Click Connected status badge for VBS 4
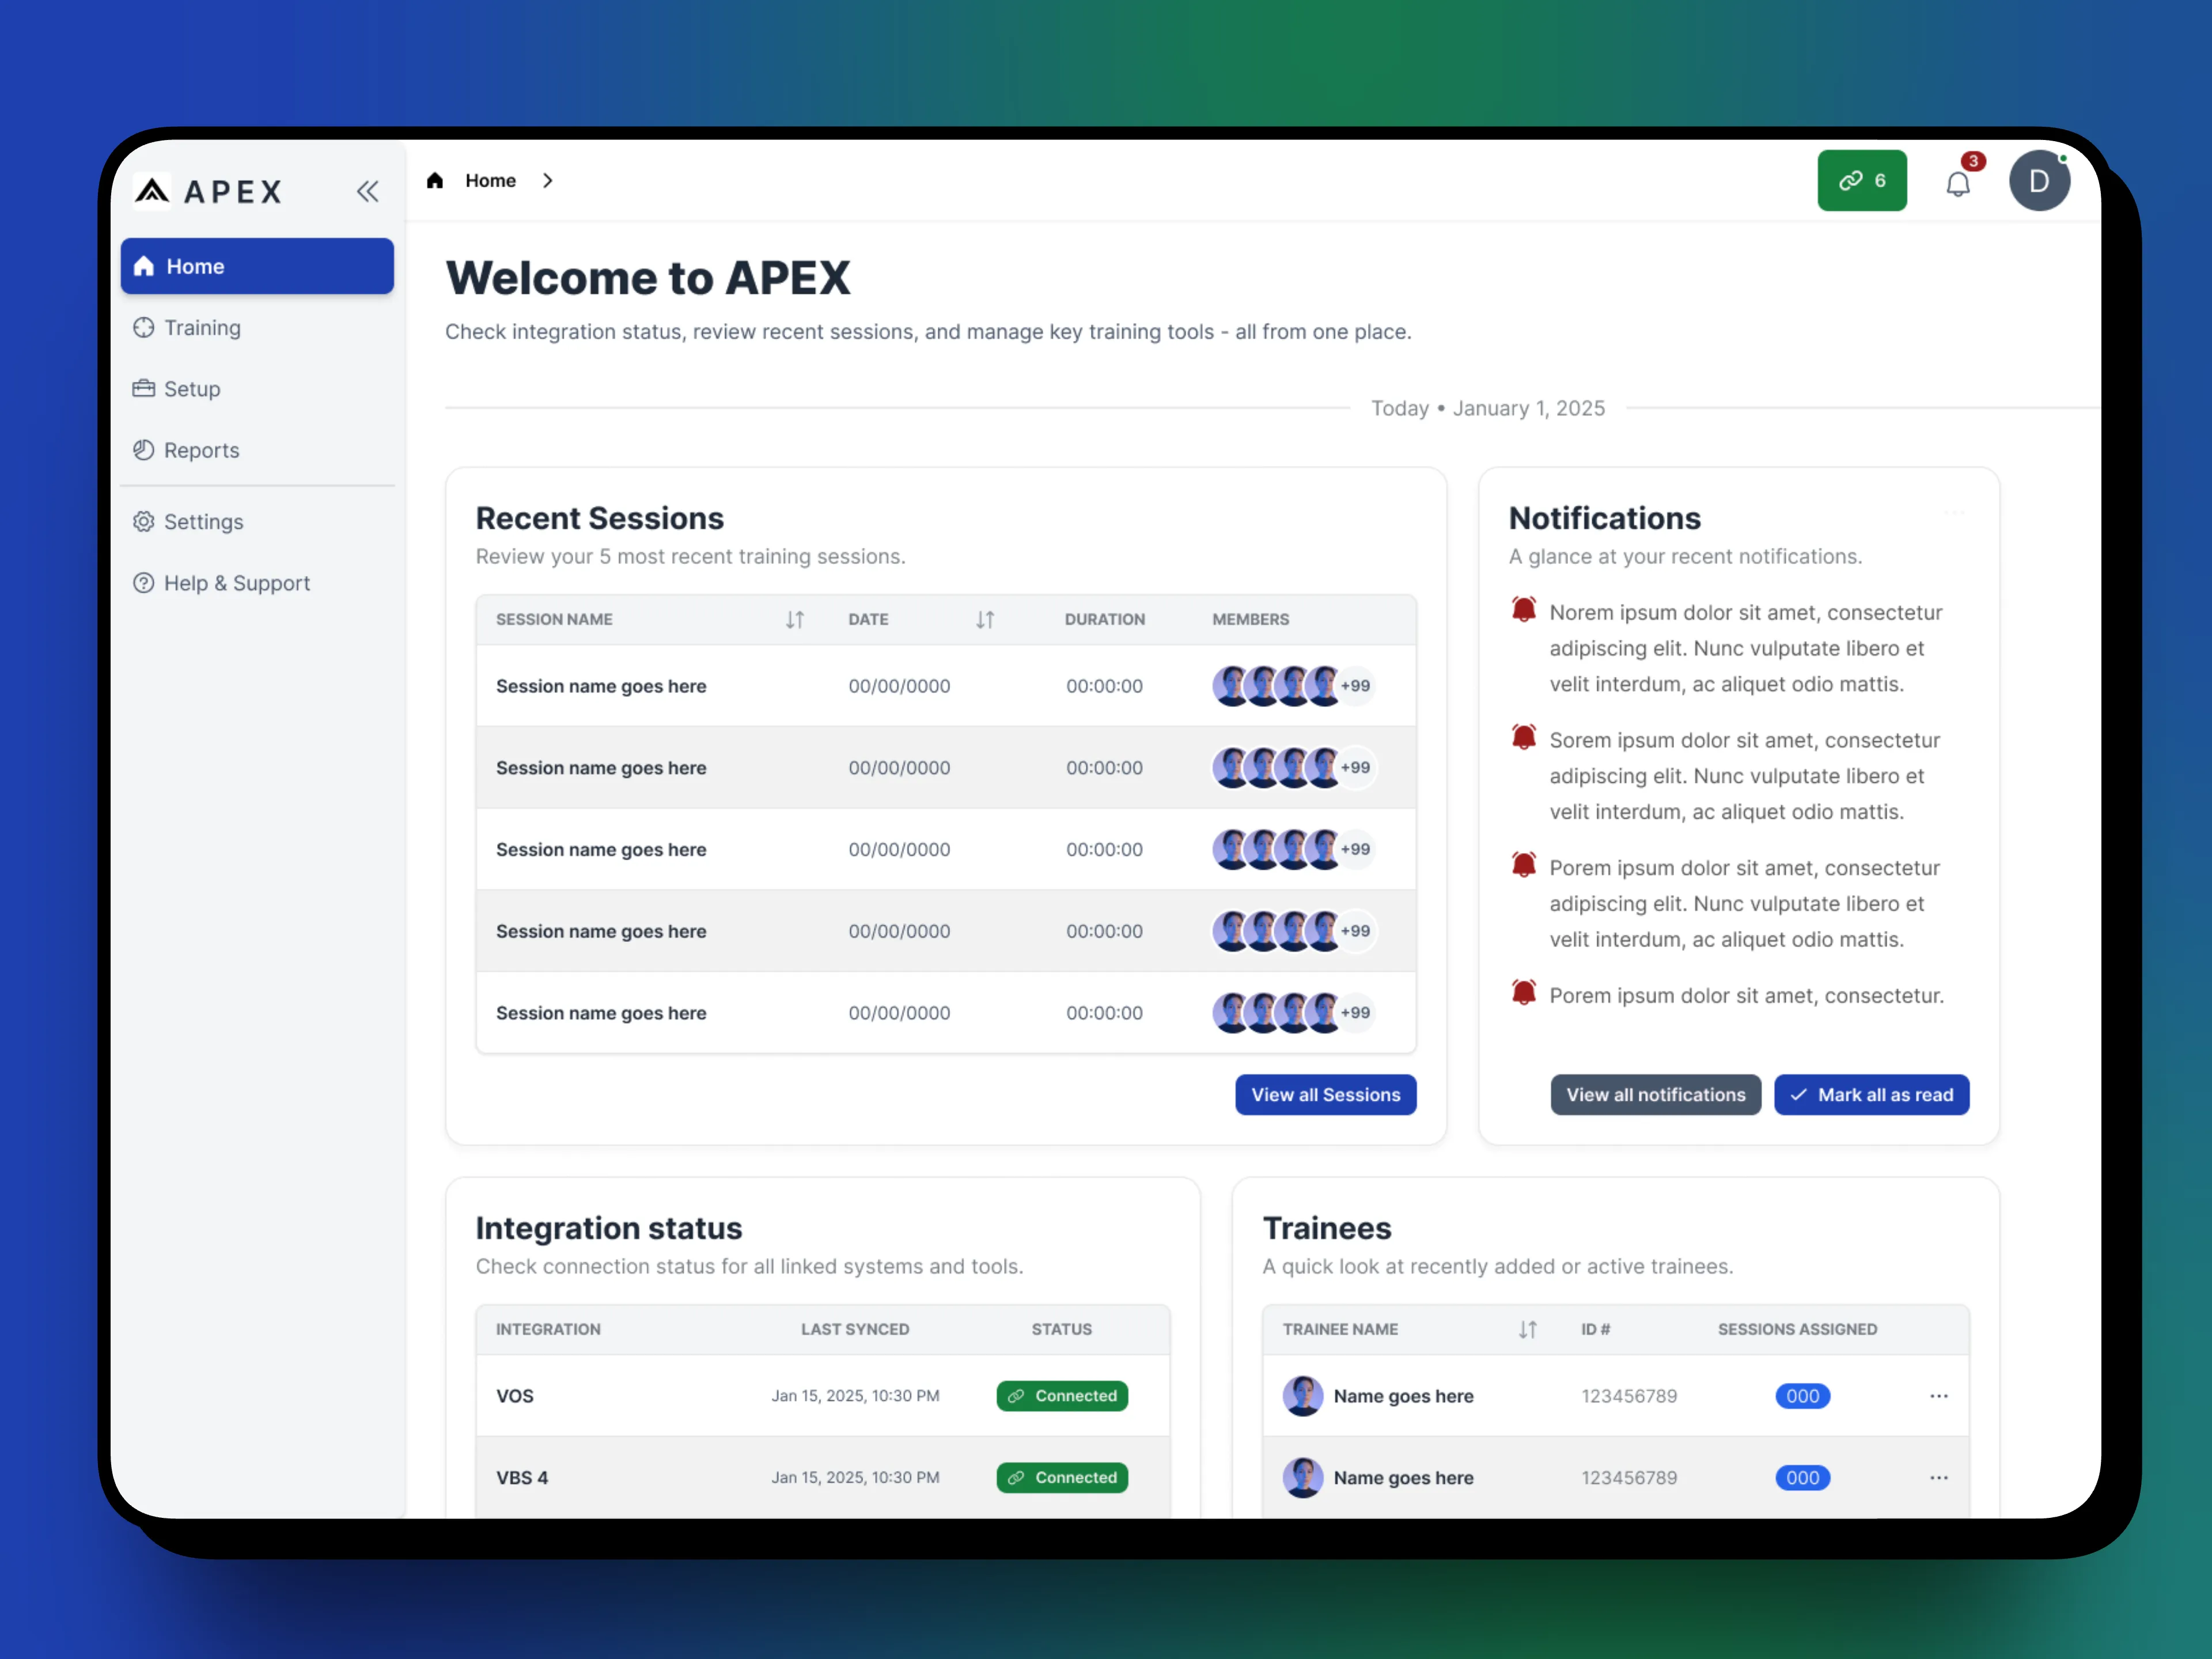Image resolution: width=2212 pixels, height=1659 pixels. (1062, 1479)
